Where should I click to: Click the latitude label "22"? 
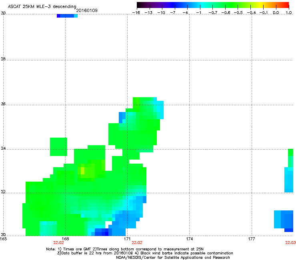pyautogui.click(x=3, y=192)
